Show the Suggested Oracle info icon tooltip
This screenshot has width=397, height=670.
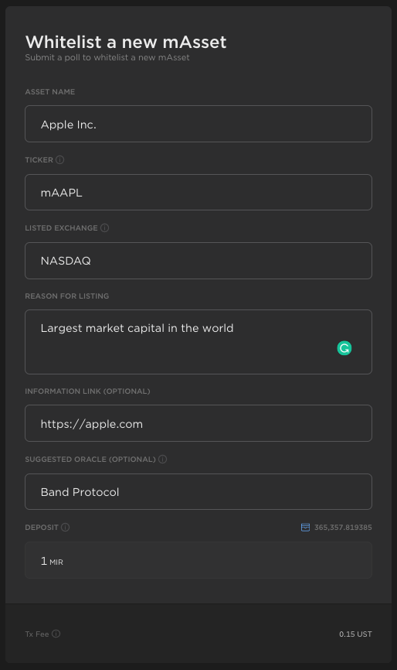162,459
